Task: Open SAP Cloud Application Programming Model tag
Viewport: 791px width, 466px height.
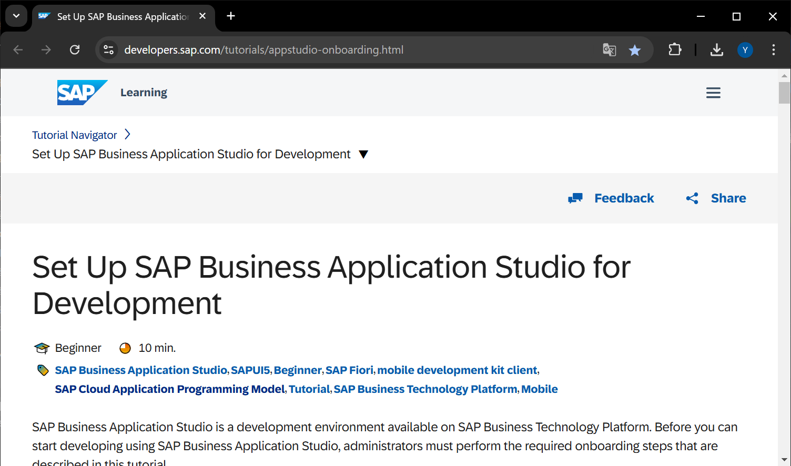Action: tap(170, 389)
